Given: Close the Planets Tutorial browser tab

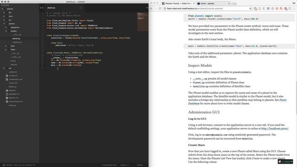Looking at the screenshot, I should point(194,4).
